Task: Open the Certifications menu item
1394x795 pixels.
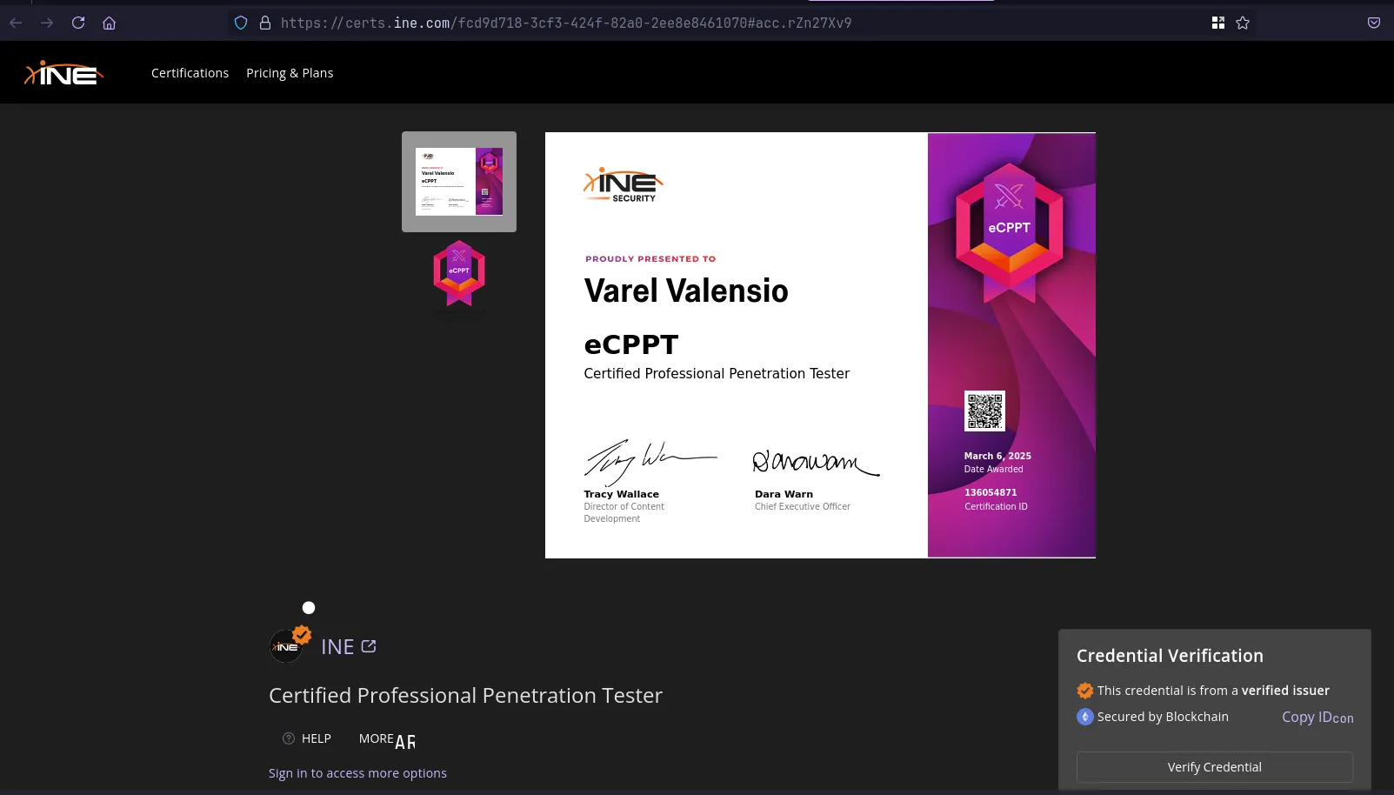Action: 190,73
